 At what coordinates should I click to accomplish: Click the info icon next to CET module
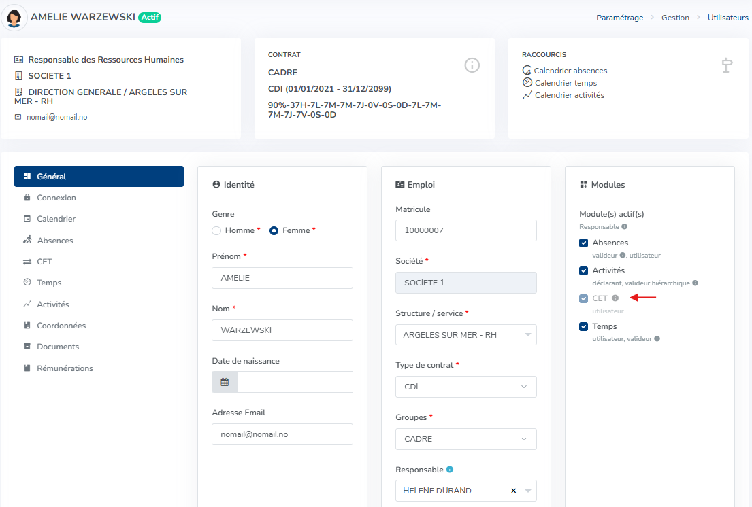tap(615, 298)
